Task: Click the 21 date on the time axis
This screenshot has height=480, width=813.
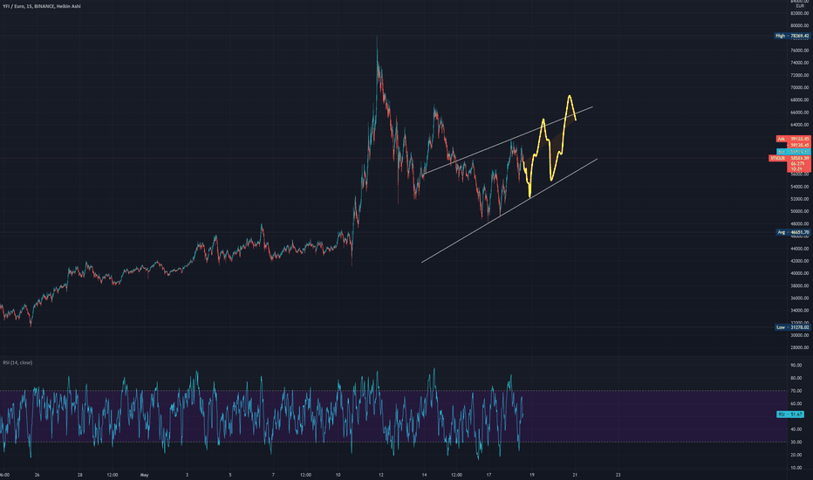Action: tap(575, 474)
